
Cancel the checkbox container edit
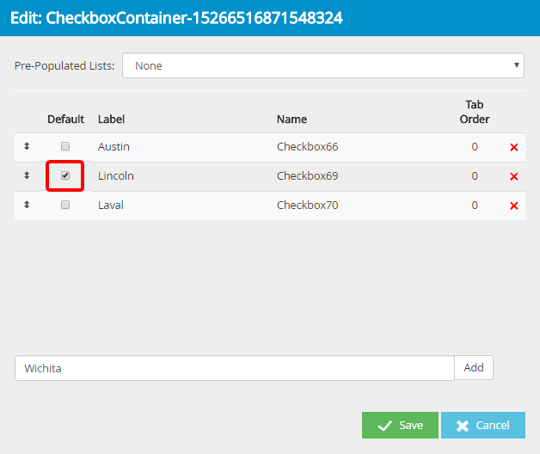tap(482, 425)
